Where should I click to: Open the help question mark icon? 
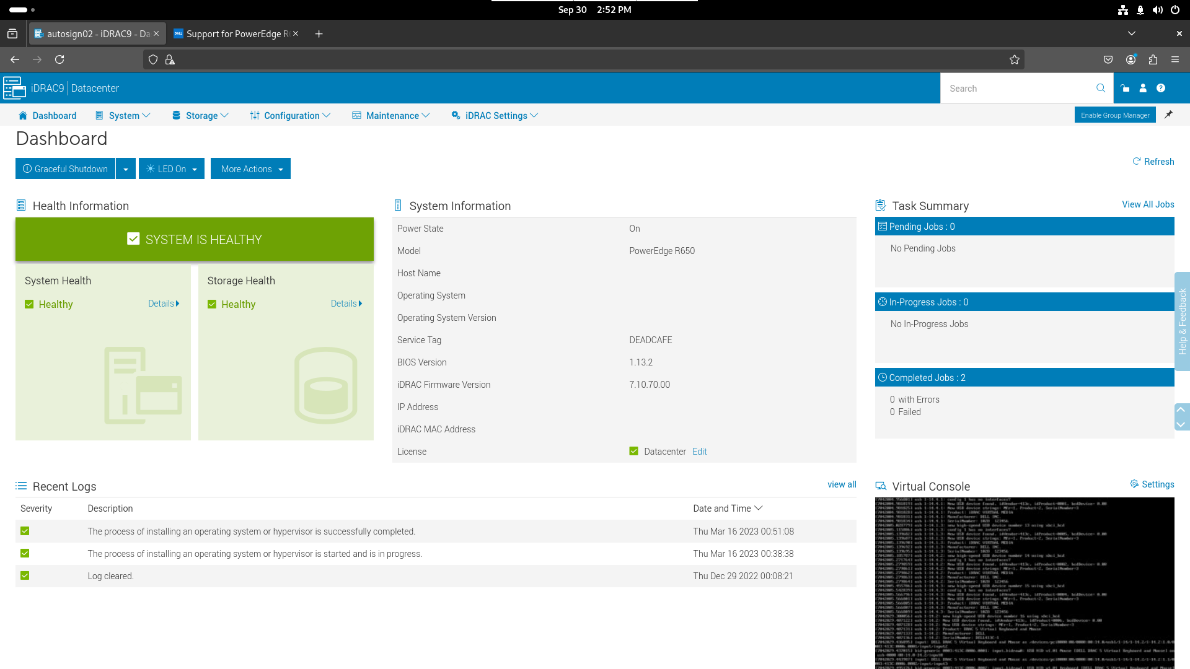click(x=1161, y=89)
